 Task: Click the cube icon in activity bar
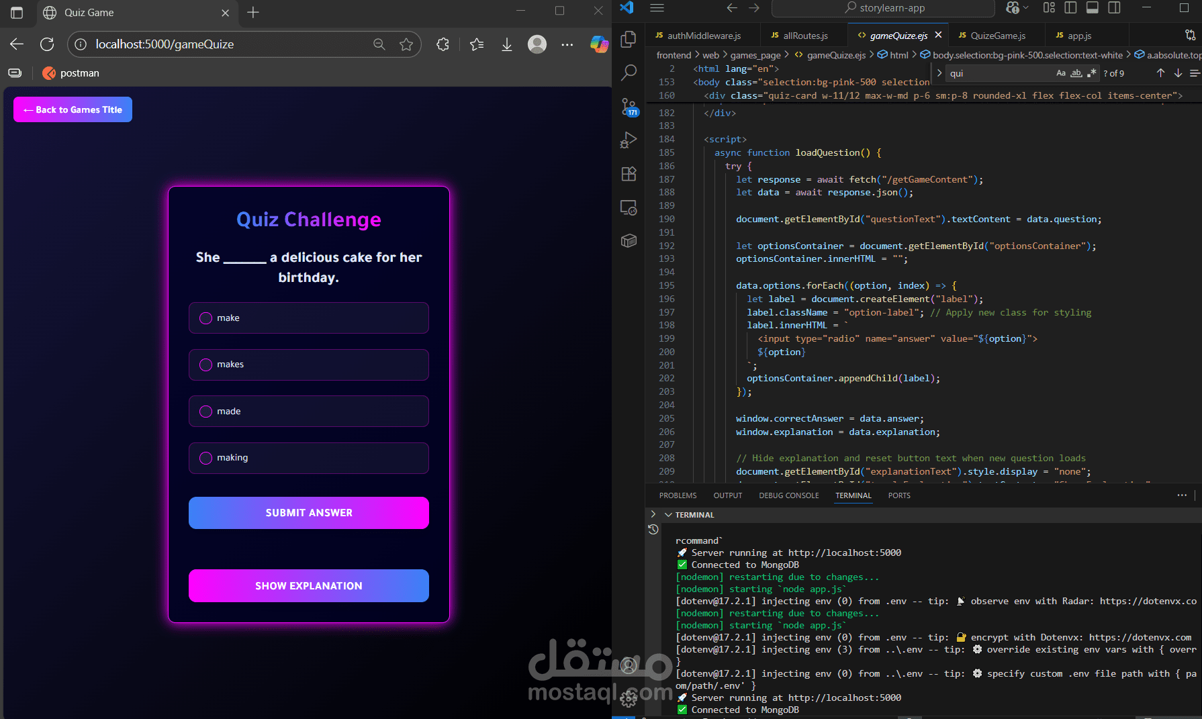629,240
